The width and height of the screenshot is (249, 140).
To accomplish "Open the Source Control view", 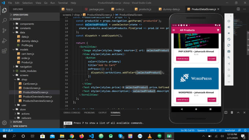I will click(4, 30).
